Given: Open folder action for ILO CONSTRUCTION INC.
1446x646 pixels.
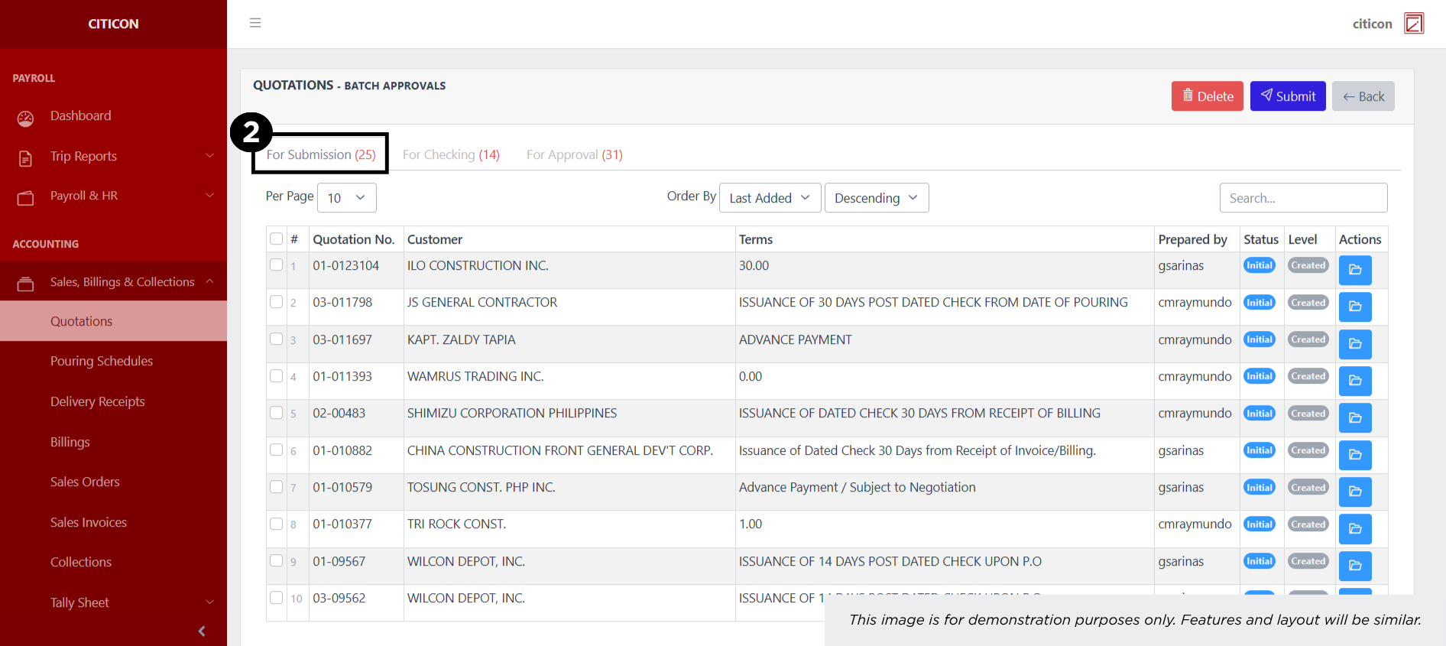Looking at the screenshot, I should pyautogui.click(x=1354, y=270).
